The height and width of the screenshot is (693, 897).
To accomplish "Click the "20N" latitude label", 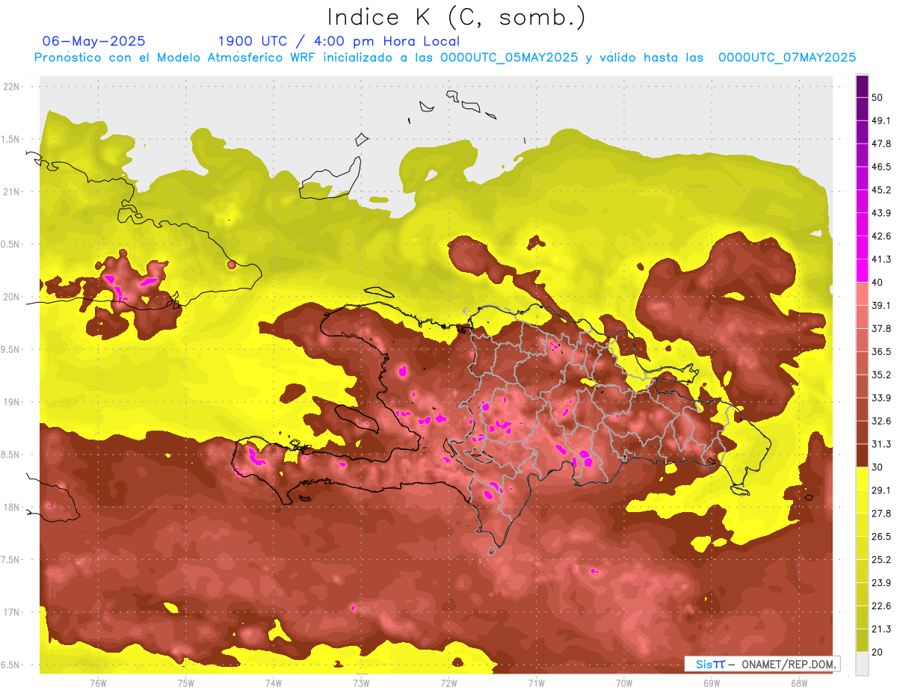I will (x=11, y=298).
